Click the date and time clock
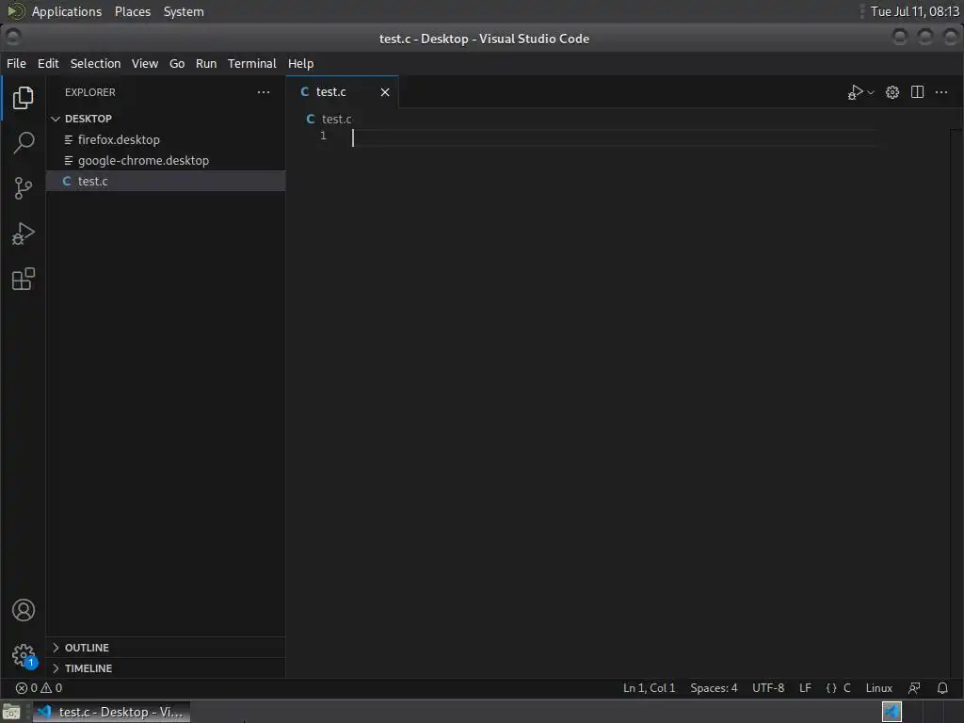This screenshot has width=964, height=723. coord(914,11)
